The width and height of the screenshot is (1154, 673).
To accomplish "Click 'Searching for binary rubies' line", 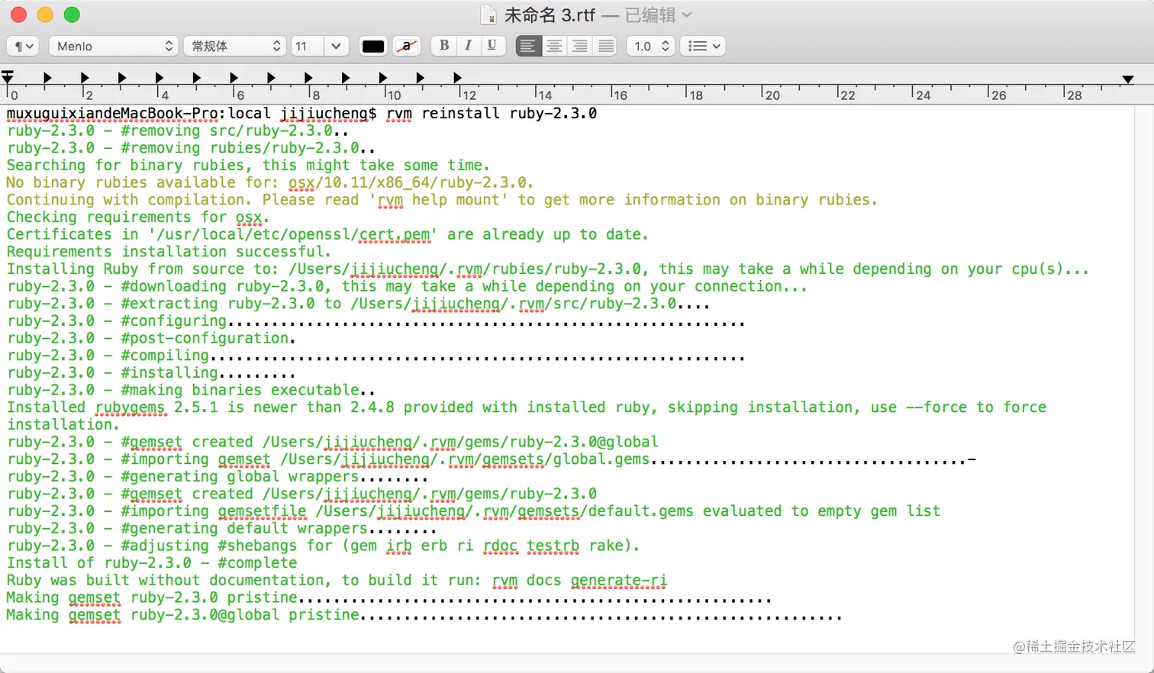I will point(248,166).
